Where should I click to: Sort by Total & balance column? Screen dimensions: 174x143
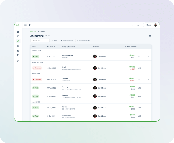(x=131, y=47)
